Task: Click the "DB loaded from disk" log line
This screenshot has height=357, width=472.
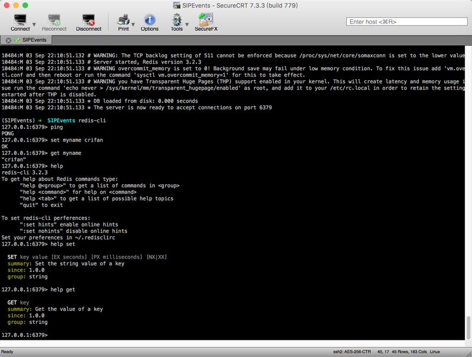Action: (x=100, y=101)
